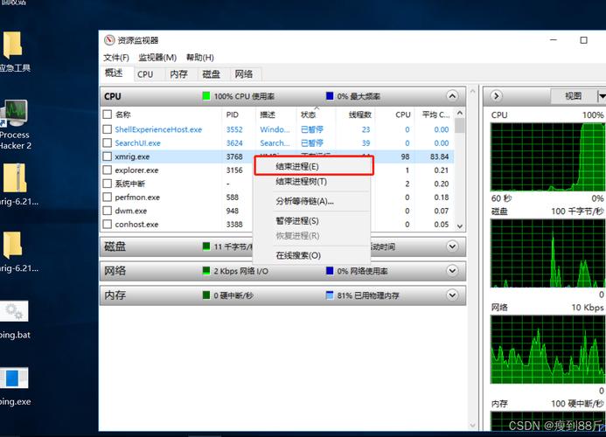The image size is (606, 437).
Task: Collapse the right graphs pane arrow button
Action: tap(496, 96)
